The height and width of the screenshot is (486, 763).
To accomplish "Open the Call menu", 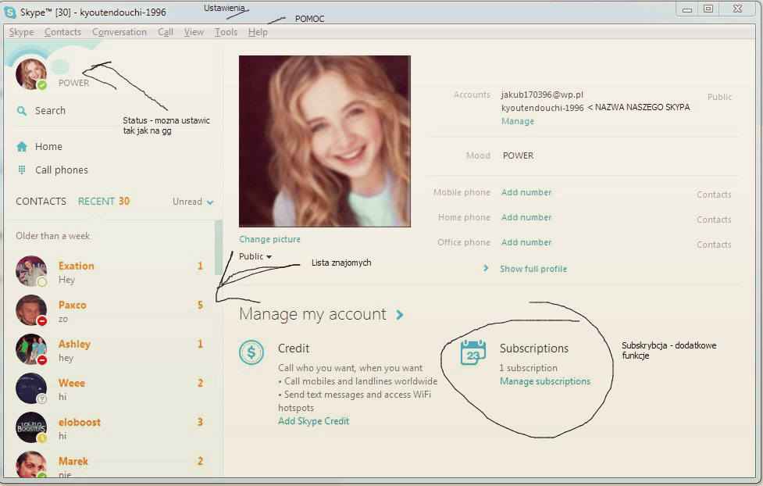I will (166, 32).
